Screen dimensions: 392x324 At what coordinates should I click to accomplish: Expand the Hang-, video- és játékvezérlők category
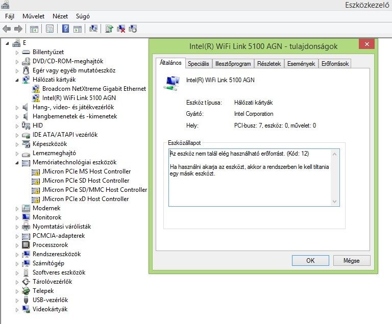point(17,108)
